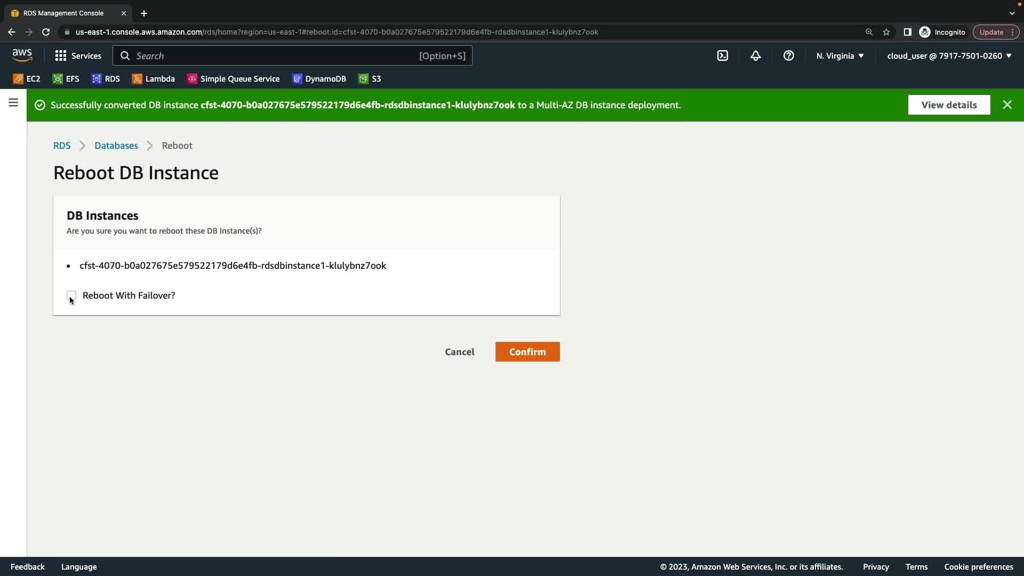Open the N. Virginia region dropdown

(839, 55)
